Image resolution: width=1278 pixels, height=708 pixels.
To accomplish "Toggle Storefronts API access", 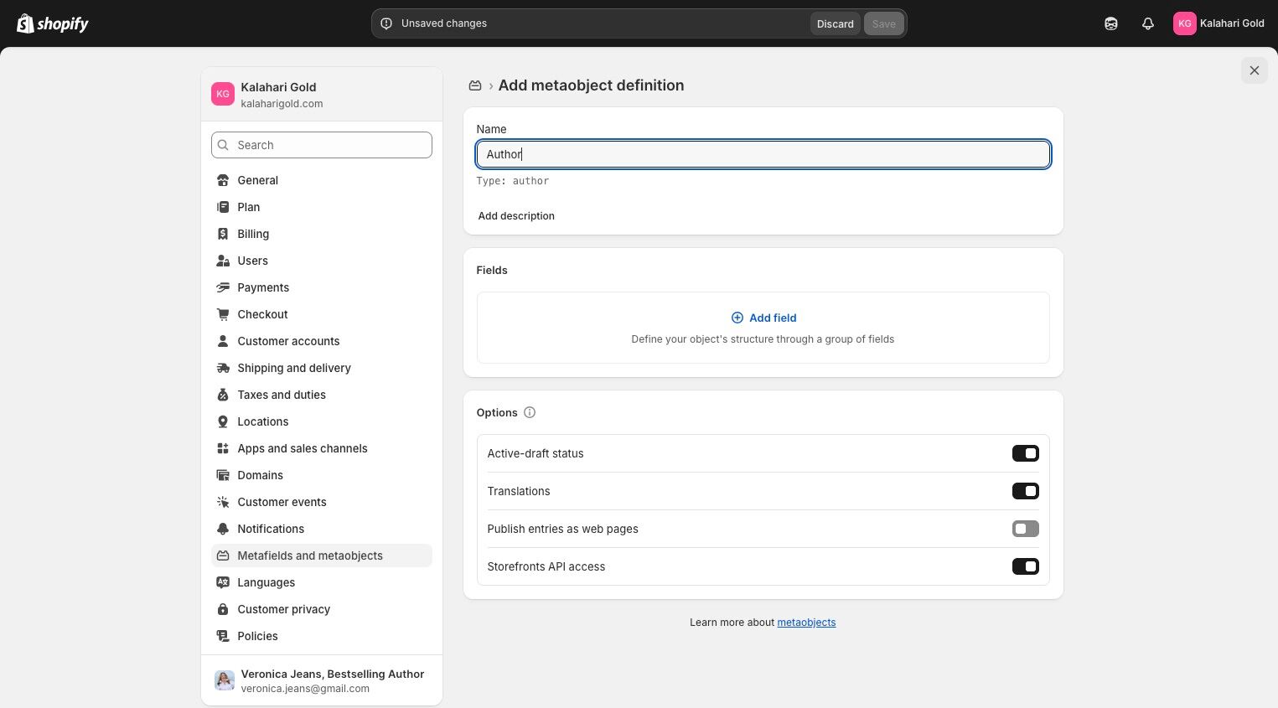I will pos(1025,566).
